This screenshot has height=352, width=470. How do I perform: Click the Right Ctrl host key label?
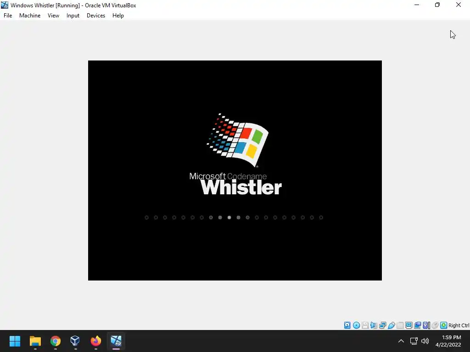pos(459,325)
